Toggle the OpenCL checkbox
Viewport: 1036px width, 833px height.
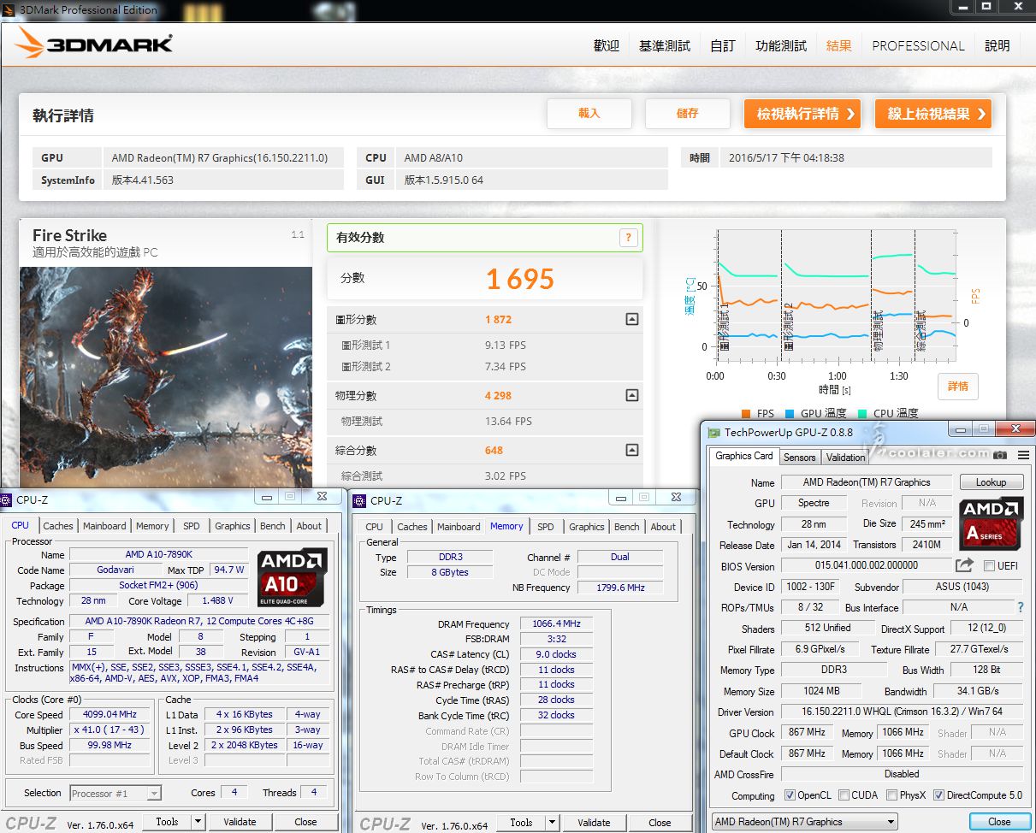click(x=790, y=795)
